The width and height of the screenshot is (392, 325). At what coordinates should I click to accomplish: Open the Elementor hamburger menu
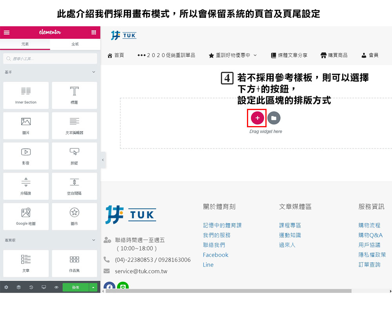[x=7, y=32]
